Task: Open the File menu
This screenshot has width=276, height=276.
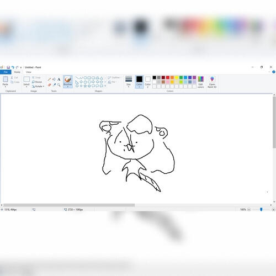Action: (x=6, y=72)
